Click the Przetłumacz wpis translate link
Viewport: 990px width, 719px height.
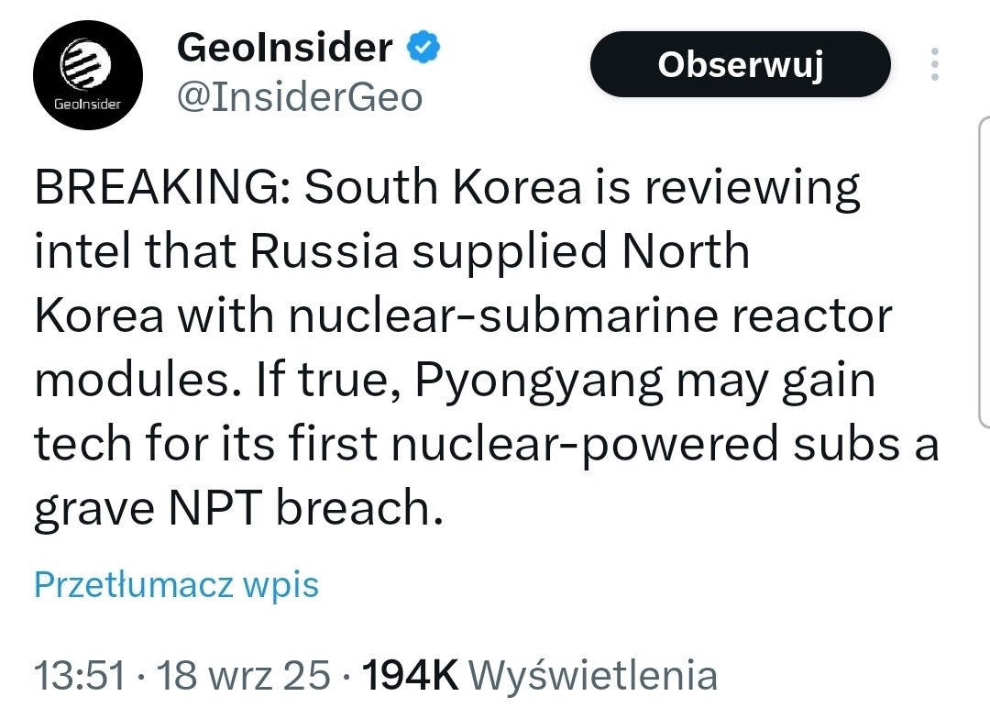(176, 584)
